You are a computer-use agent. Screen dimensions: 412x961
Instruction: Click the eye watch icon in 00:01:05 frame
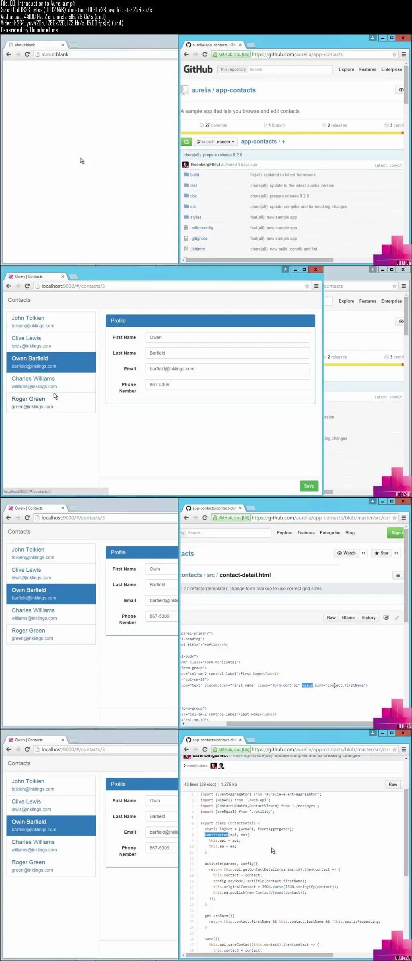[401, 90]
